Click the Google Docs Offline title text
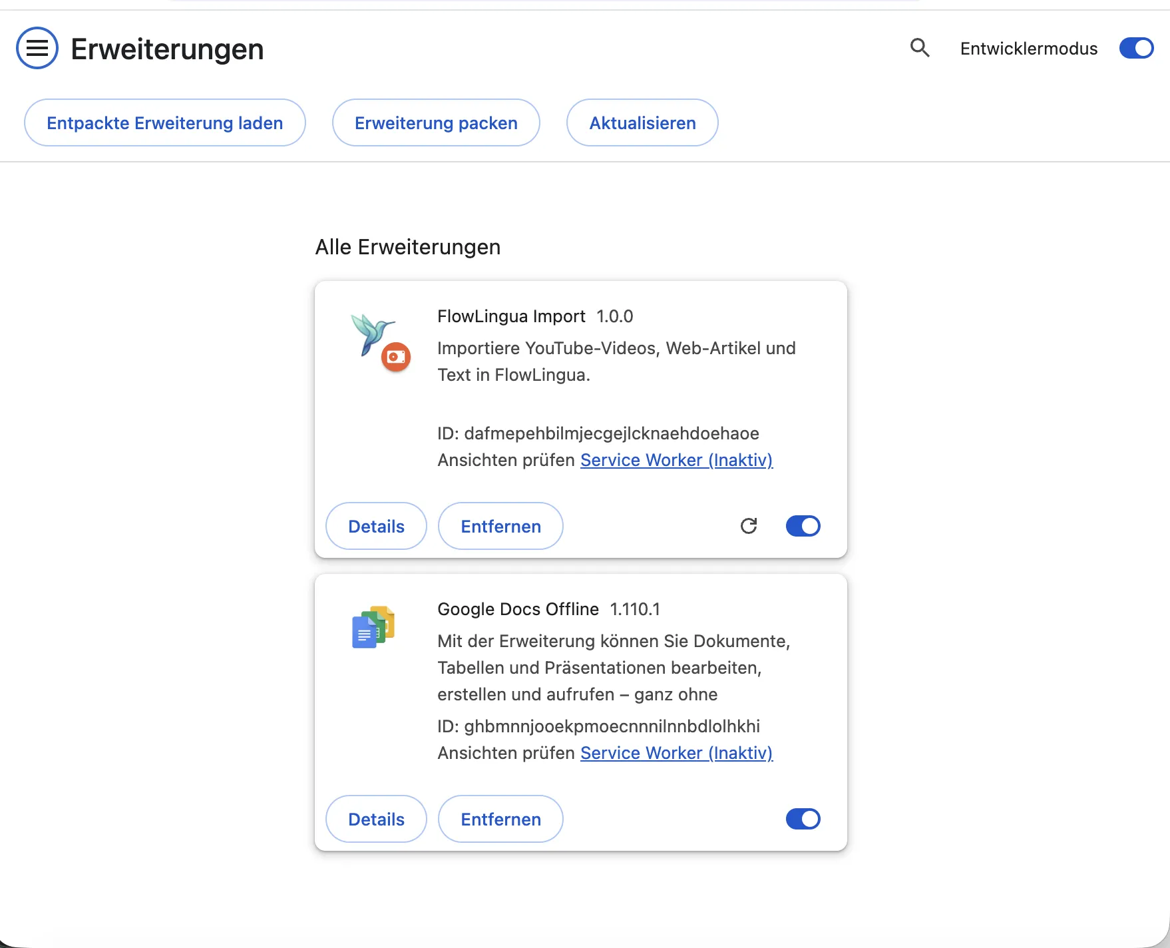1170x948 pixels. pos(518,609)
